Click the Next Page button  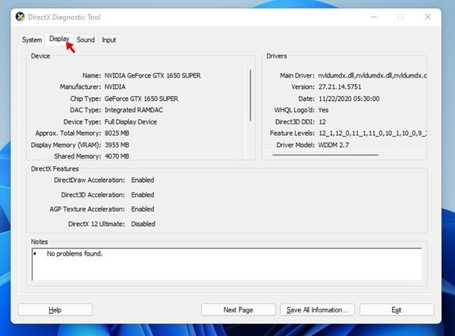(238, 309)
